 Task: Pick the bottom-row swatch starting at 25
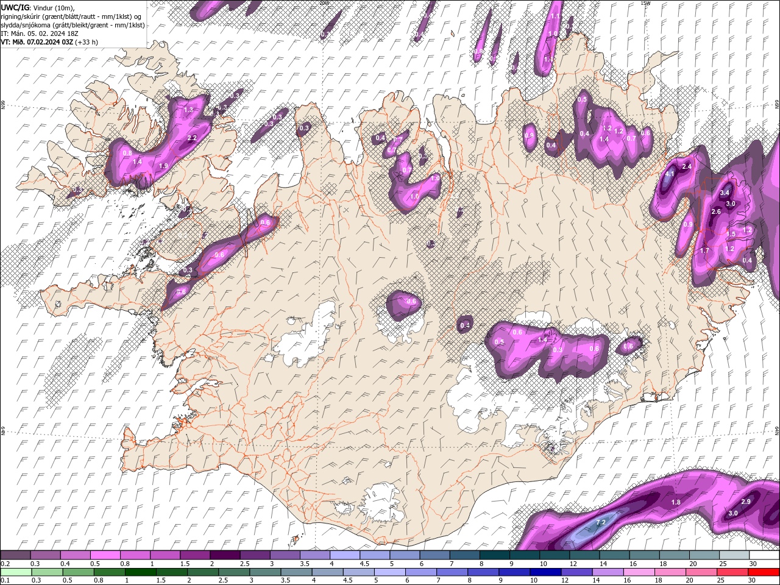click(x=732, y=572)
